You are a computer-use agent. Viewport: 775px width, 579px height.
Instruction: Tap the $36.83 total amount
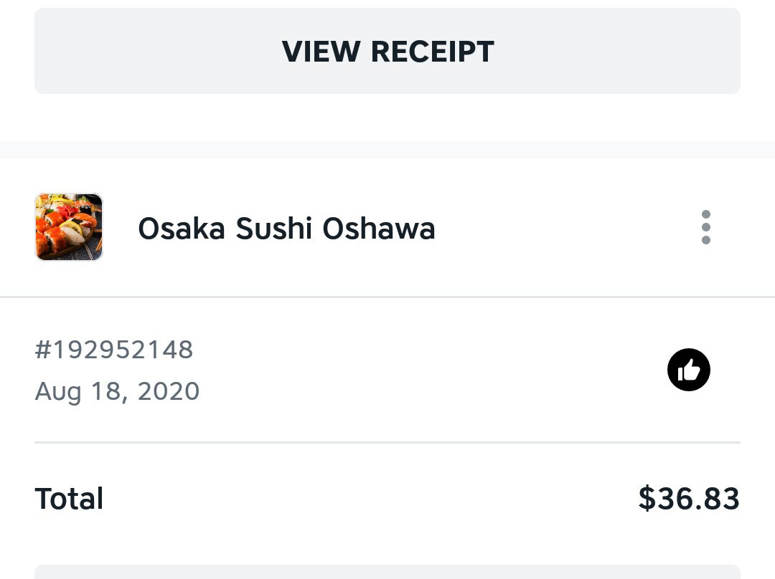[689, 498]
